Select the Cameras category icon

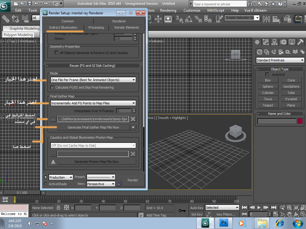(x=281, y=52)
